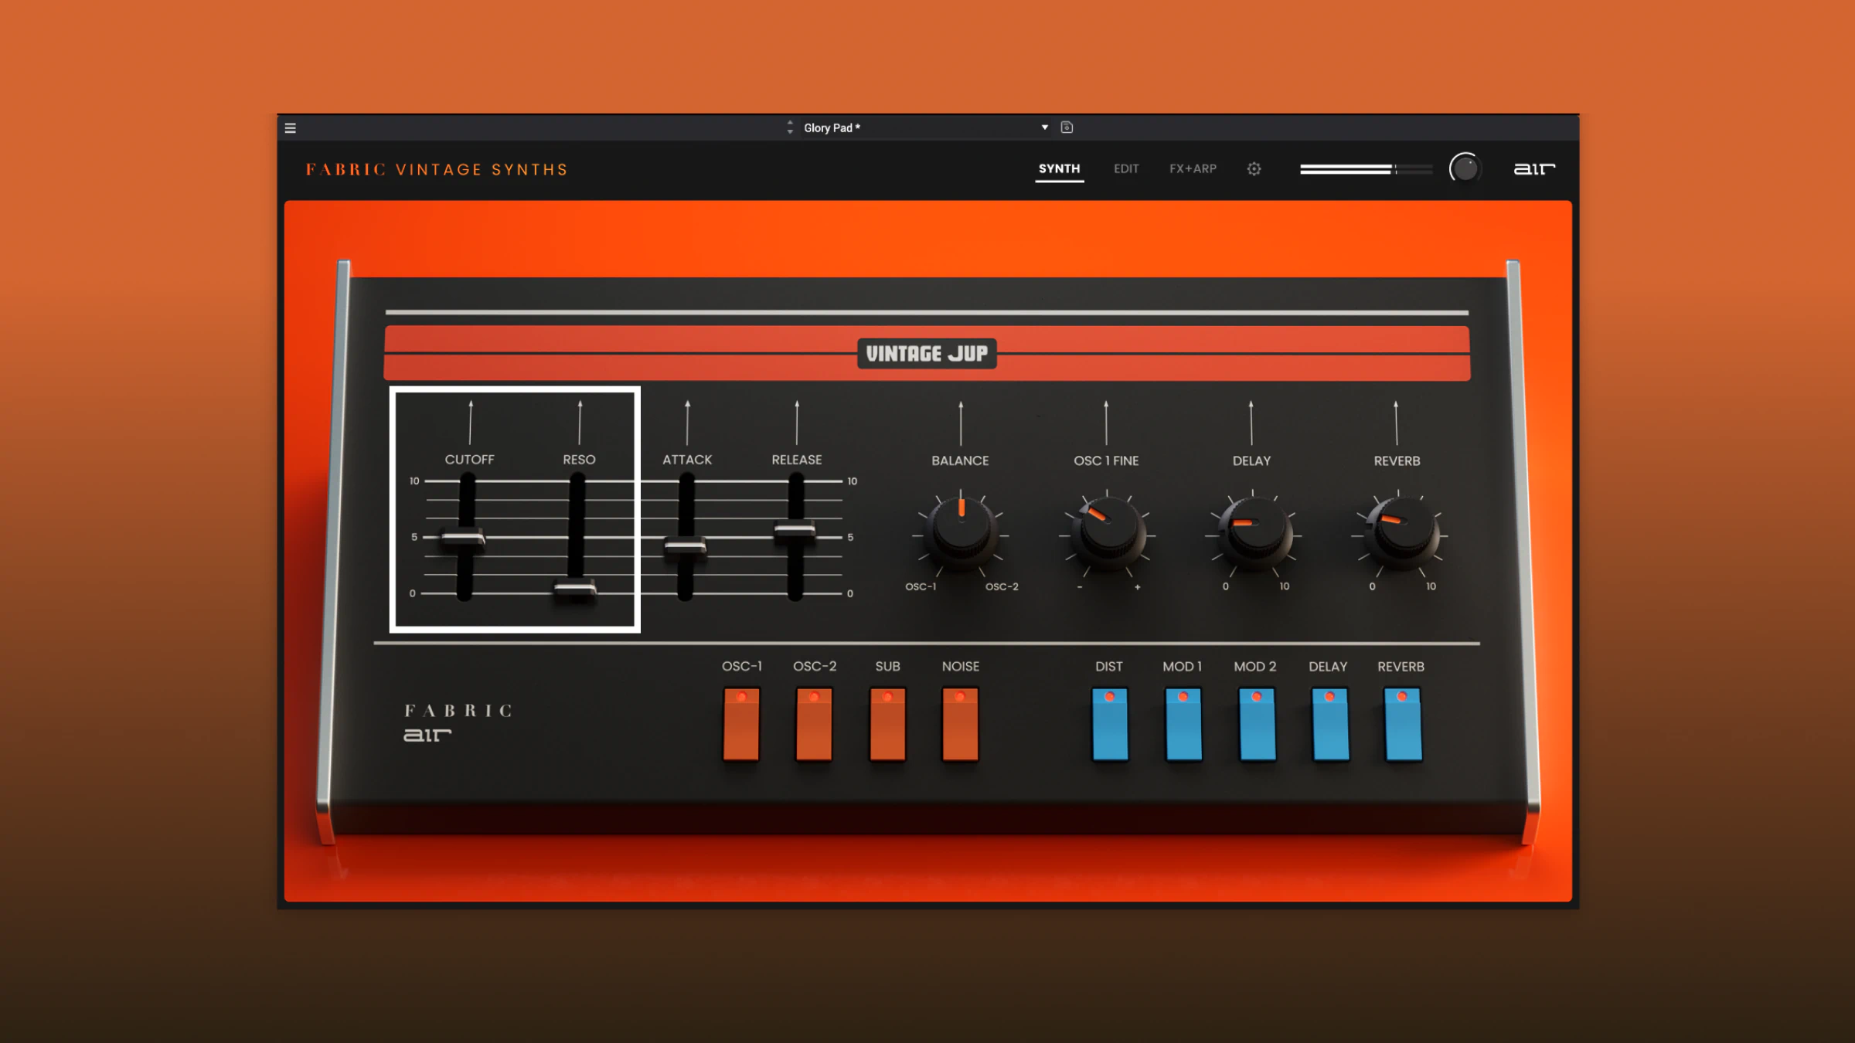Open the hamburger menu icon
The image size is (1855, 1043).
pos(291,128)
